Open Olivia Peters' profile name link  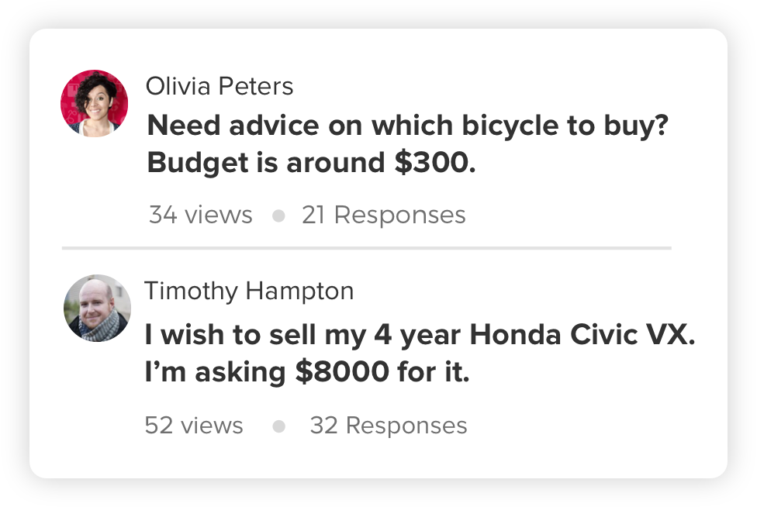(x=219, y=86)
